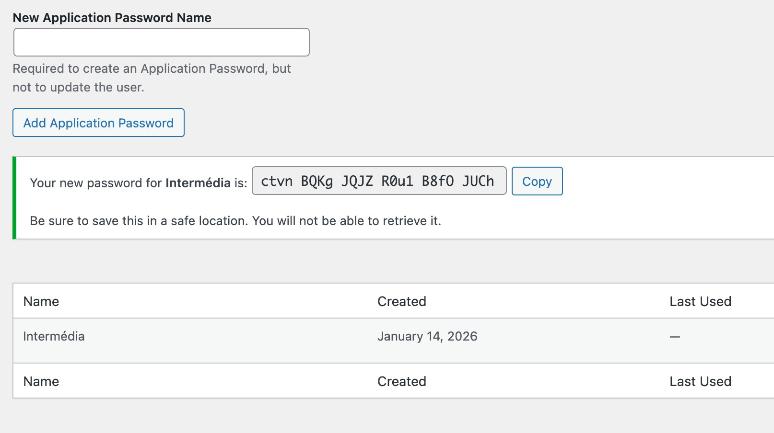The height and width of the screenshot is (433, 774).
Task: Click the Created column header at top
Action: click(x=401, y=301)
